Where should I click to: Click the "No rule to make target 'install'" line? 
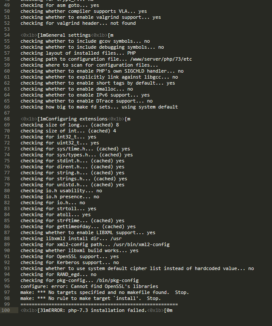tap(91, 299)
